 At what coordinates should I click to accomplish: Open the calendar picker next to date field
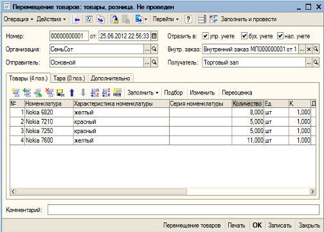point(154,36)
